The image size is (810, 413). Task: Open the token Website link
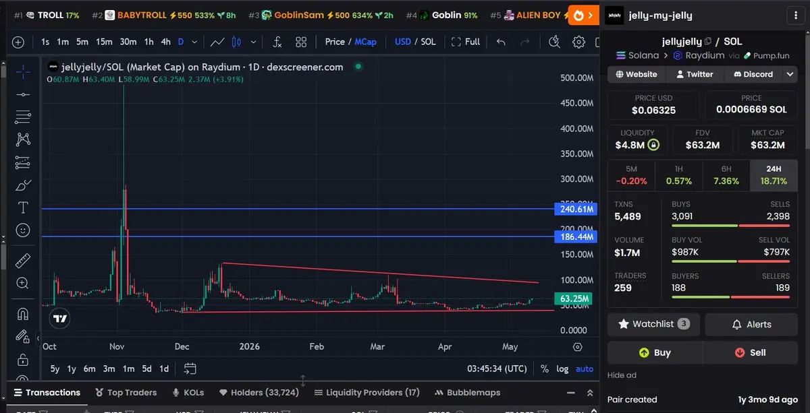click(636, 74)
